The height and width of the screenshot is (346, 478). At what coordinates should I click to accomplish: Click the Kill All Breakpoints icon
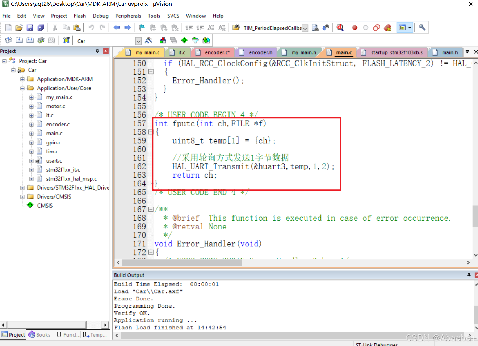click(387, 28)
